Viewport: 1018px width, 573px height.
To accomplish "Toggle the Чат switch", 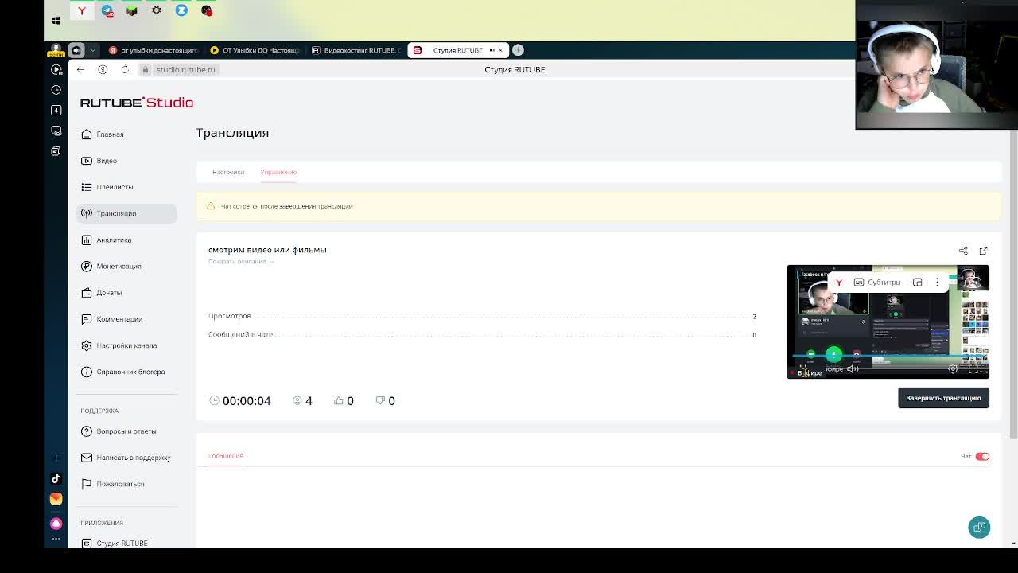I will [982, 457].
